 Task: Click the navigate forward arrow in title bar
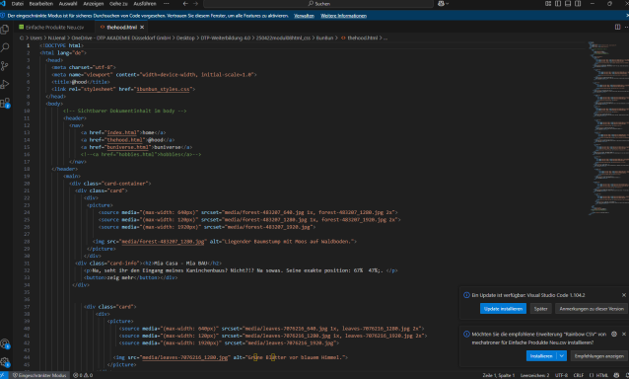tap(196, 4)
